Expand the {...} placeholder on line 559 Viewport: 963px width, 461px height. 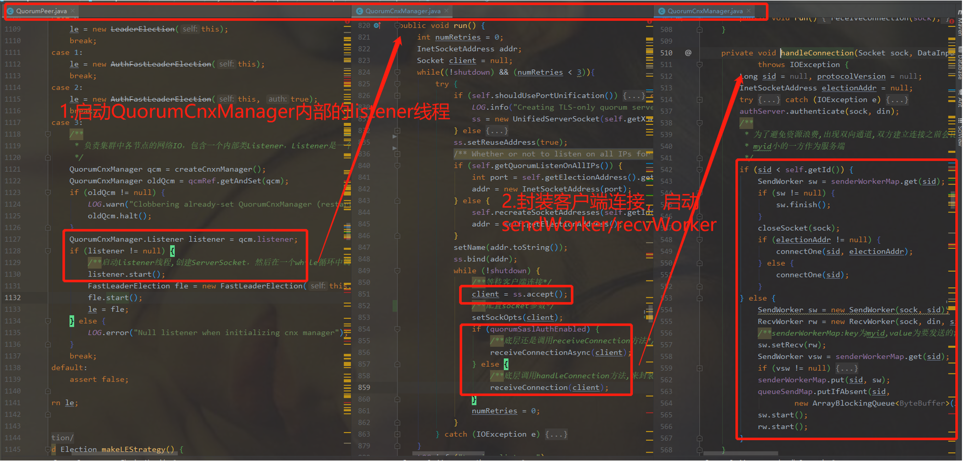point(847,368)
